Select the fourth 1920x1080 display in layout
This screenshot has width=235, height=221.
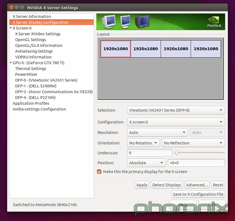pyautogui.click(x=206, y=49)
